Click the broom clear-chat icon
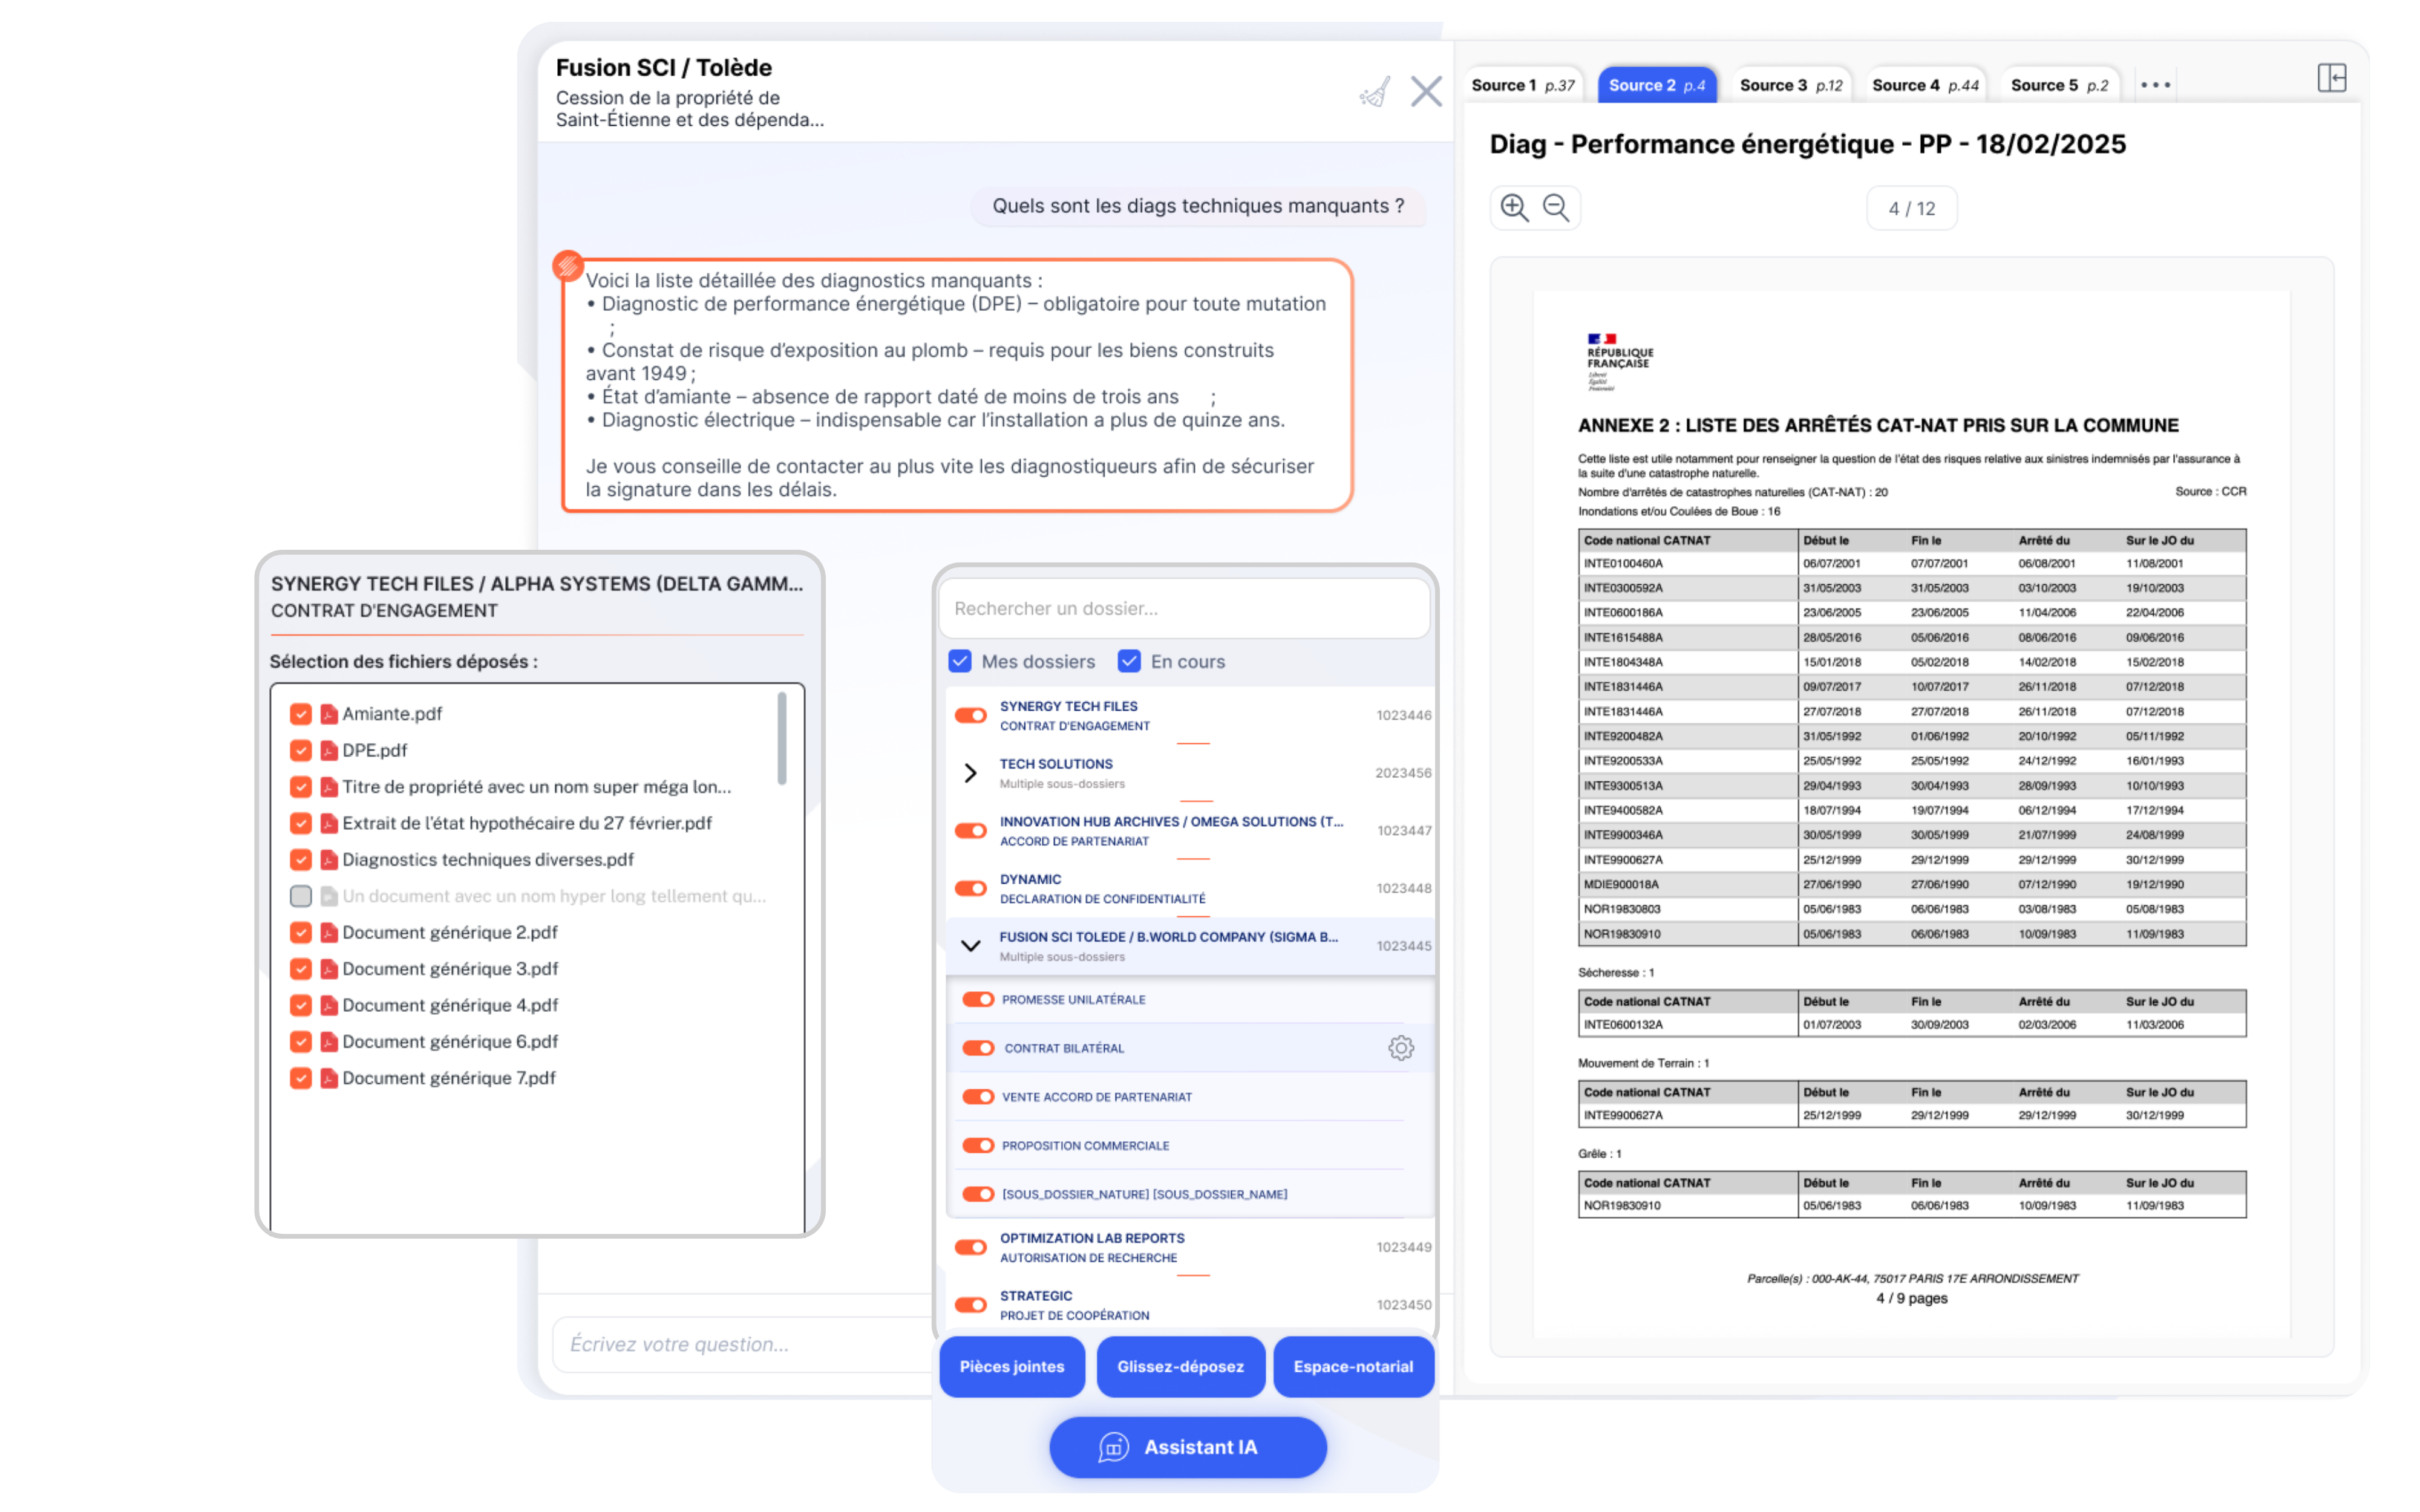The image size is (2420, 1512). click(x=1375, y=92)
